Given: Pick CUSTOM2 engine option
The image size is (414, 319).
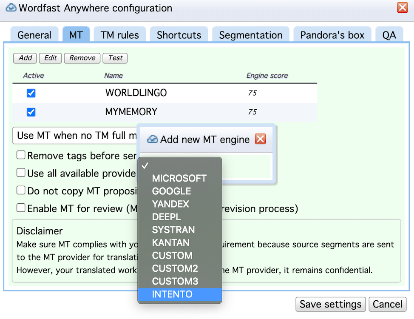Looking at the screenshot, I should (179, 268).
